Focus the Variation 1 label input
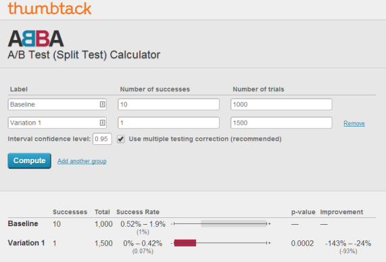The width and height of the screenshot is (386, 262). point(57,123)
